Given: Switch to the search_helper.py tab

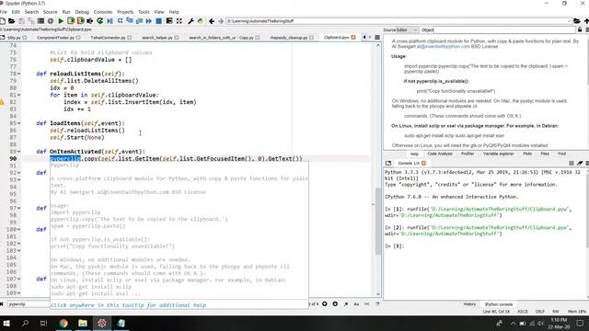Looking at the screenshot, I should (157, 38).
